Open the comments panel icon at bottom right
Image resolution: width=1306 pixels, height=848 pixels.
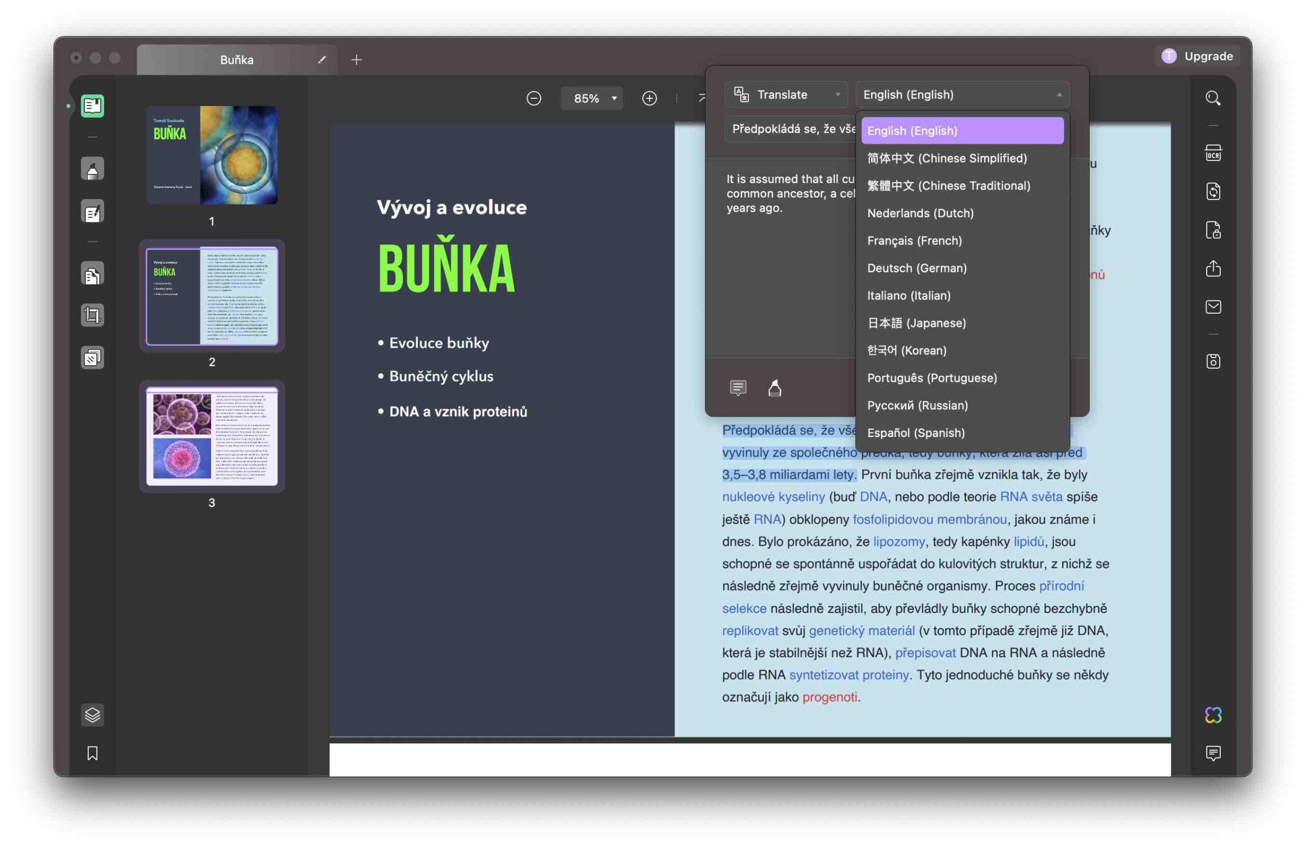1213,753
